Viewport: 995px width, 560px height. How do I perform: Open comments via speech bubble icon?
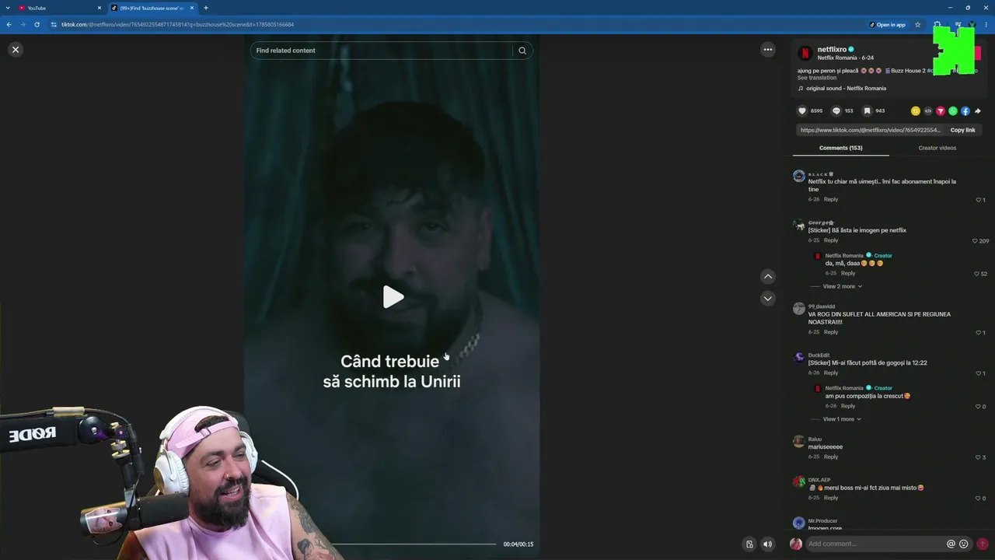point(836,111)
